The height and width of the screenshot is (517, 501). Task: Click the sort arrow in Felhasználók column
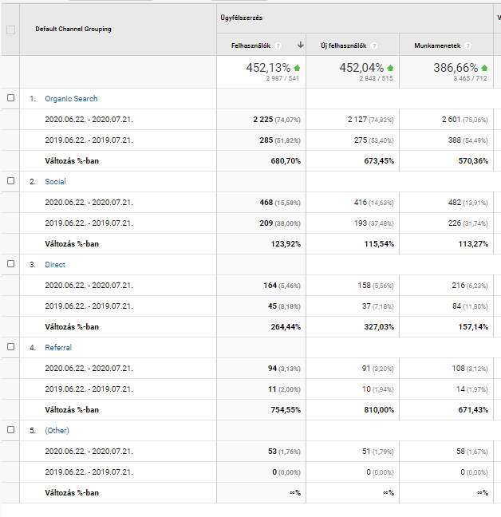300,45
